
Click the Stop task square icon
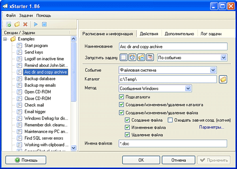tap(44, 24)
